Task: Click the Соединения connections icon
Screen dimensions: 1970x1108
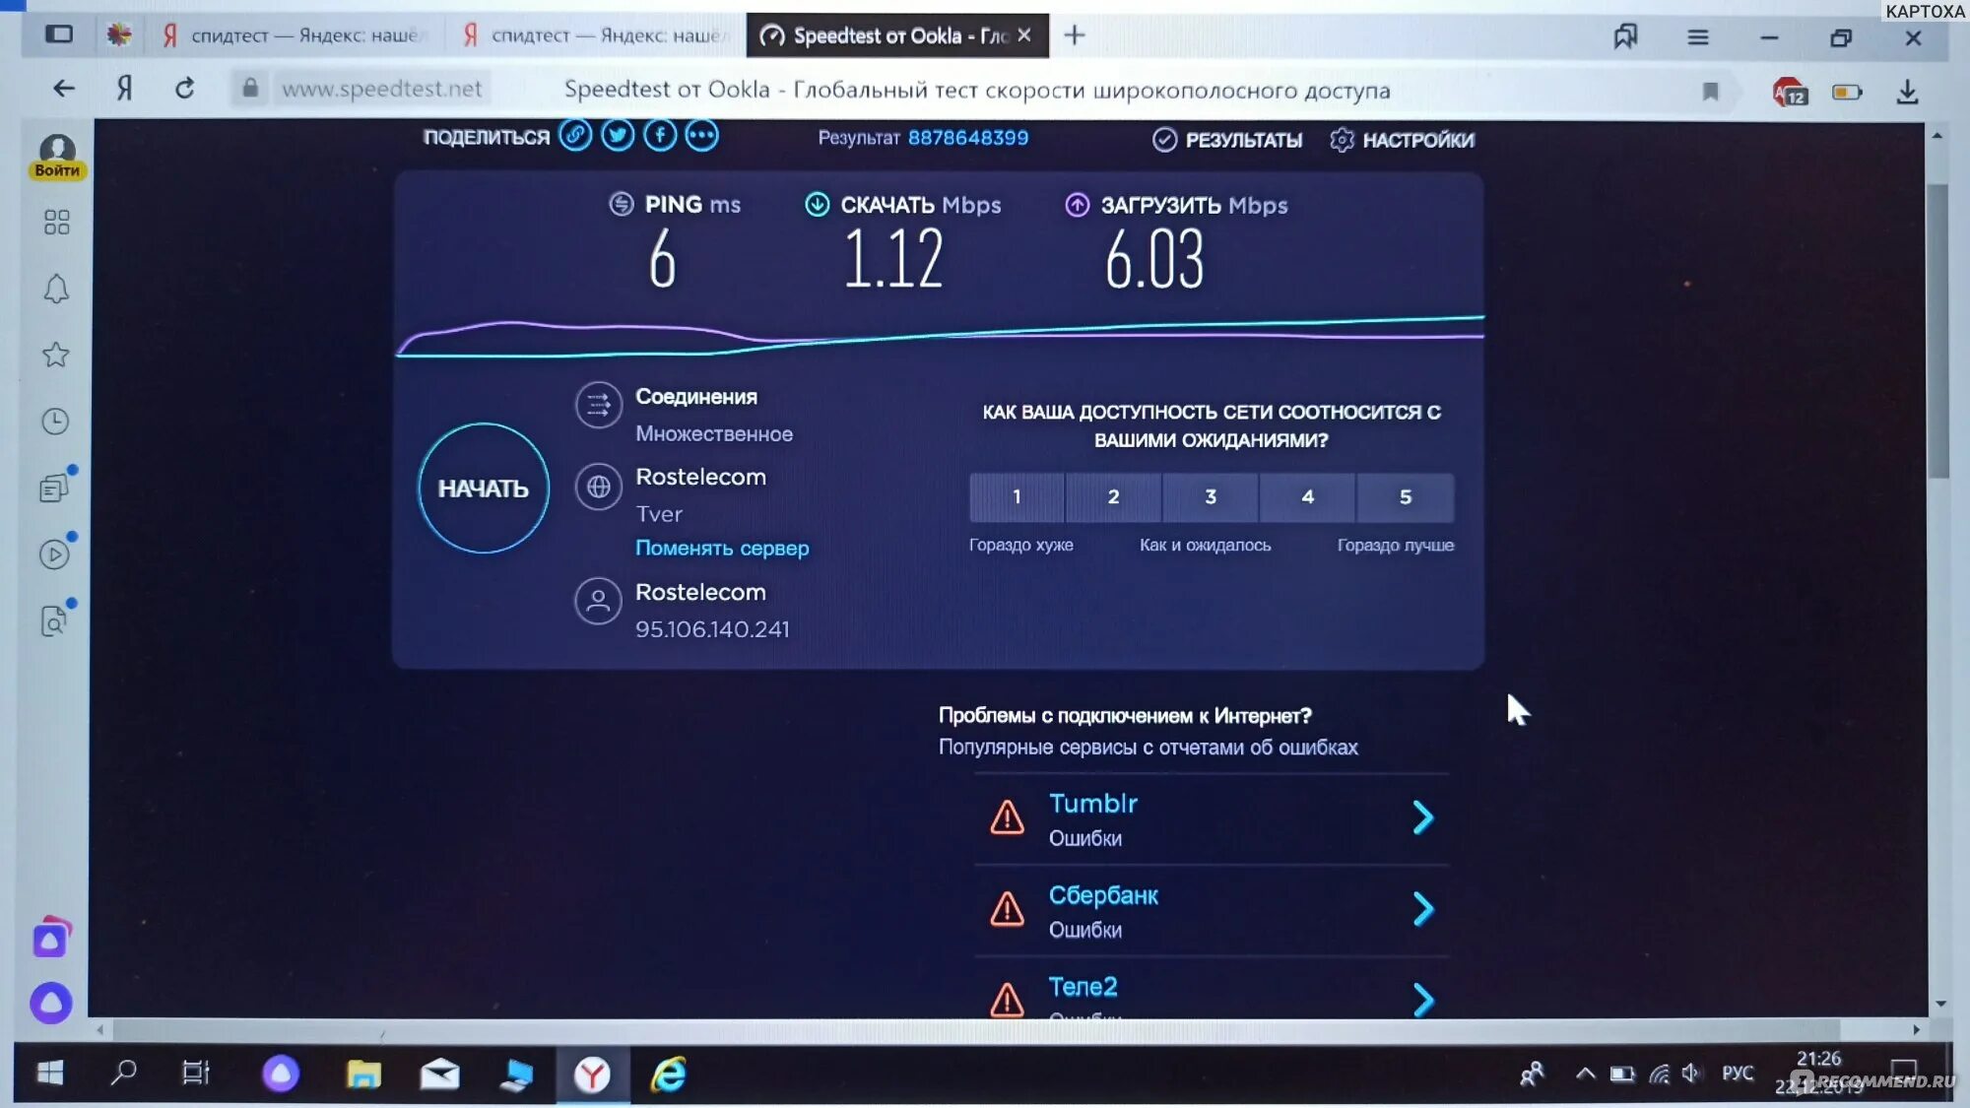Action: (598, 405)
